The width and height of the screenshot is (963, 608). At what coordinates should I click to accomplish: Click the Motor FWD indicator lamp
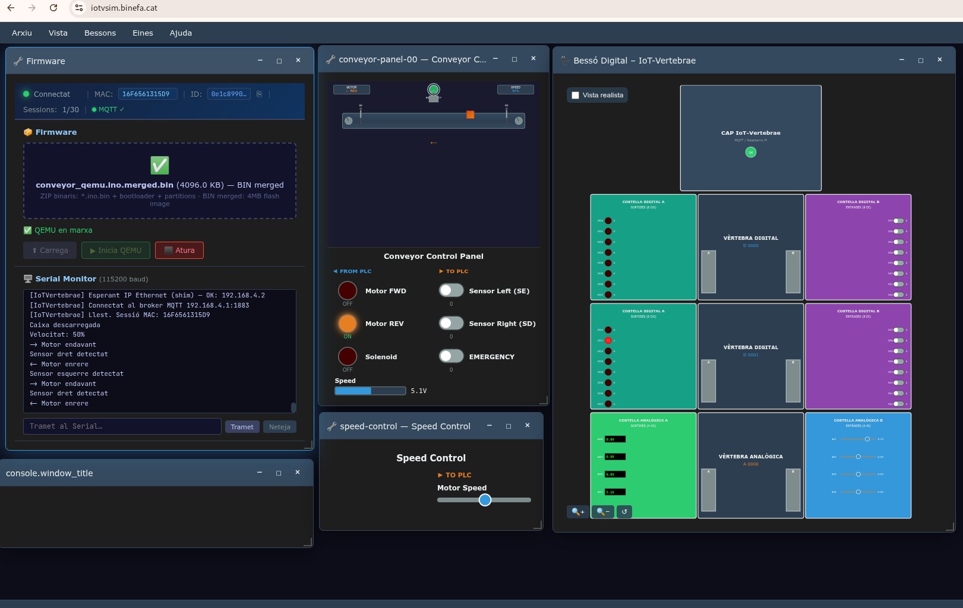(348, 291)
